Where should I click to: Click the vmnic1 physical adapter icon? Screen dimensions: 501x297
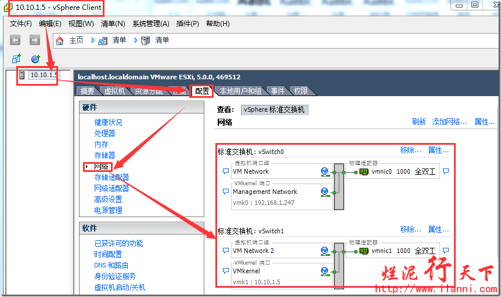point(364,251)
